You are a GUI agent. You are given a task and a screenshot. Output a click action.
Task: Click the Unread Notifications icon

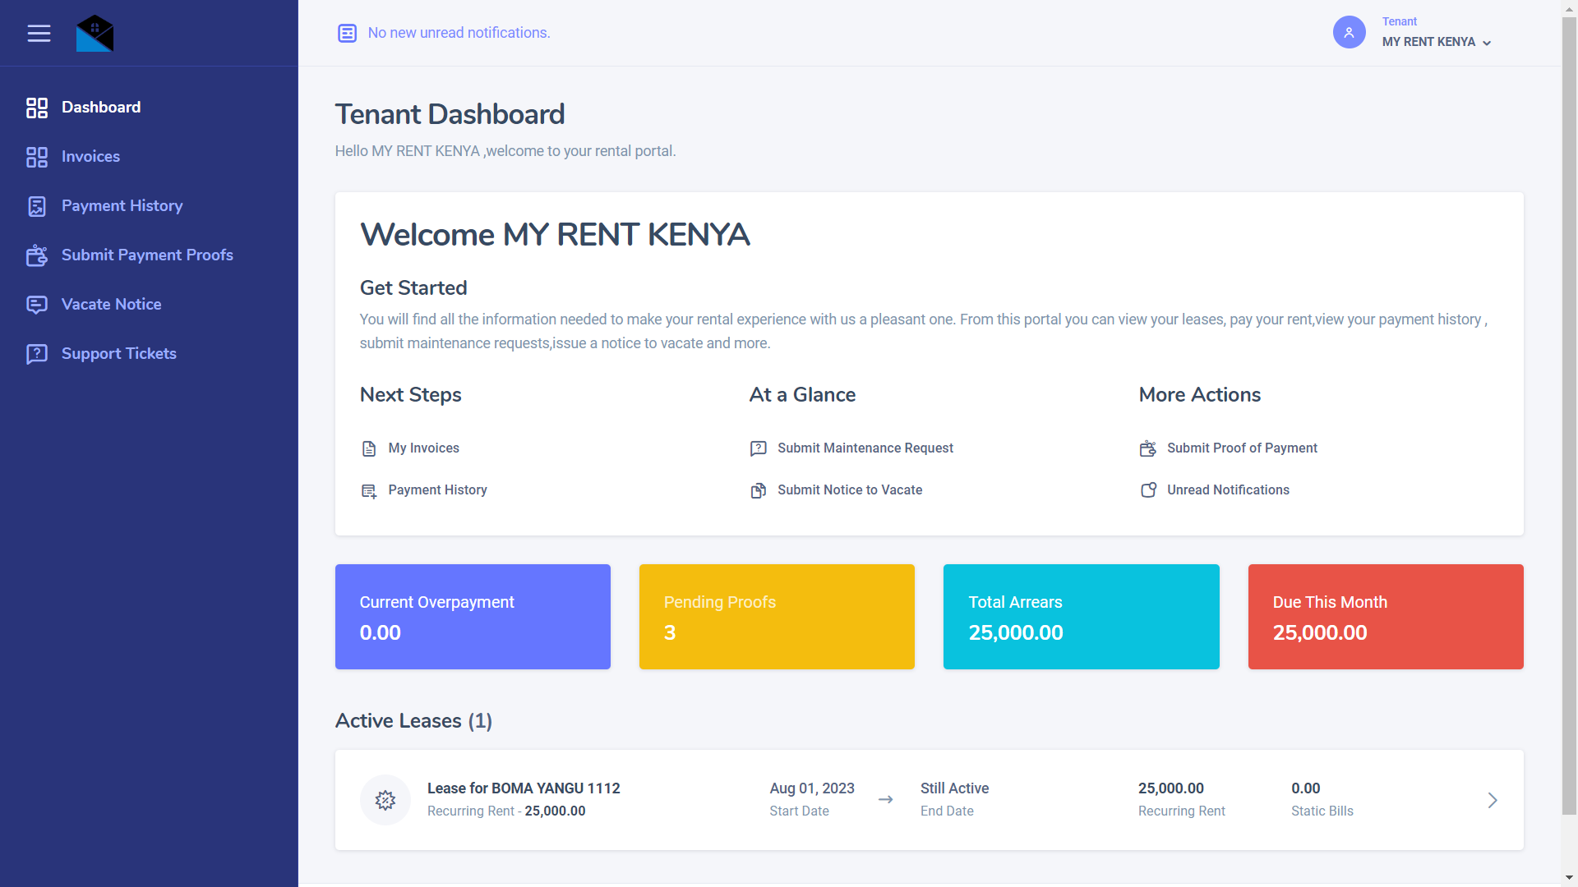[x=1148, y=490]
